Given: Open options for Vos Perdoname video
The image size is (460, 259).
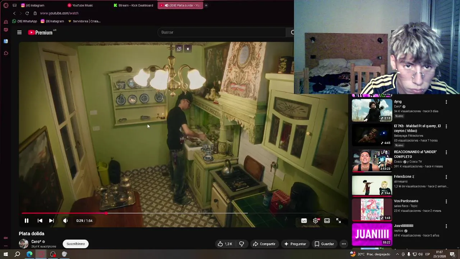Looking at the screenshot, I should pos(446,202).
